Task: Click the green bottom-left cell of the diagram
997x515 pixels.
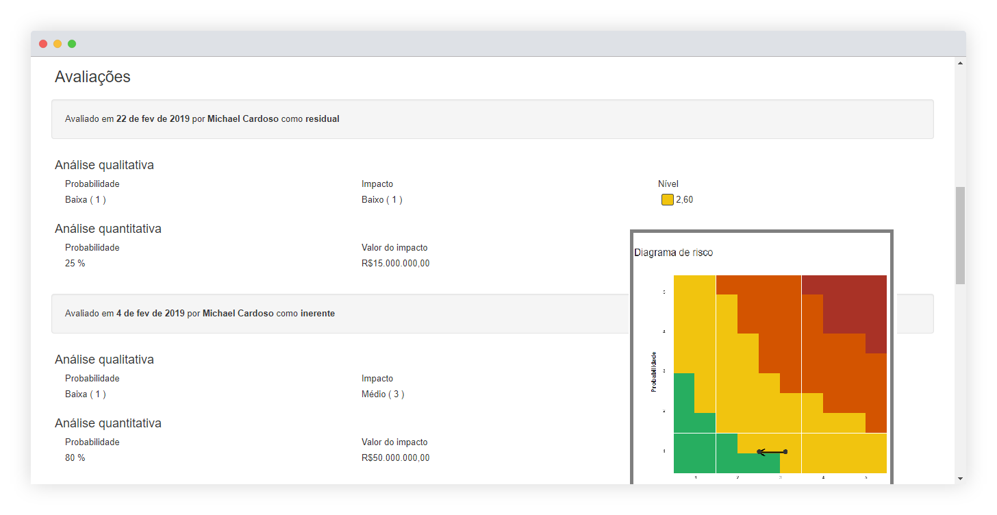Action: pos(694,453)
